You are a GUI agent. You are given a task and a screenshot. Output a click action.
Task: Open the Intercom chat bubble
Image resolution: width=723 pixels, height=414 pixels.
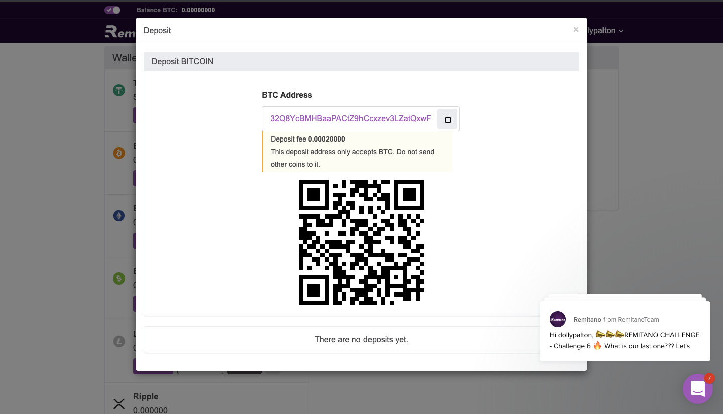tap(698, 388)
